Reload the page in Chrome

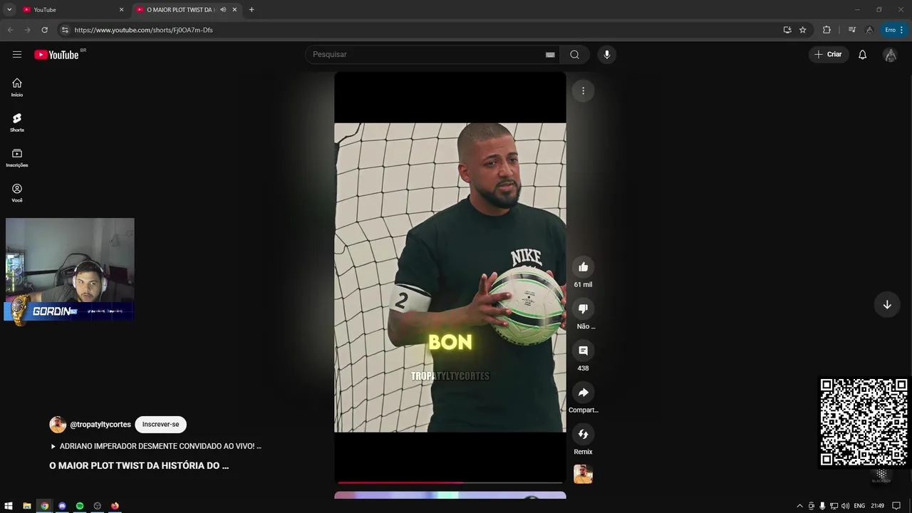44,30
